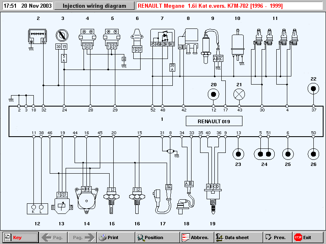Screen dimensions: 326x244
Task: Click the Prev. button
Action: point(278,237)
